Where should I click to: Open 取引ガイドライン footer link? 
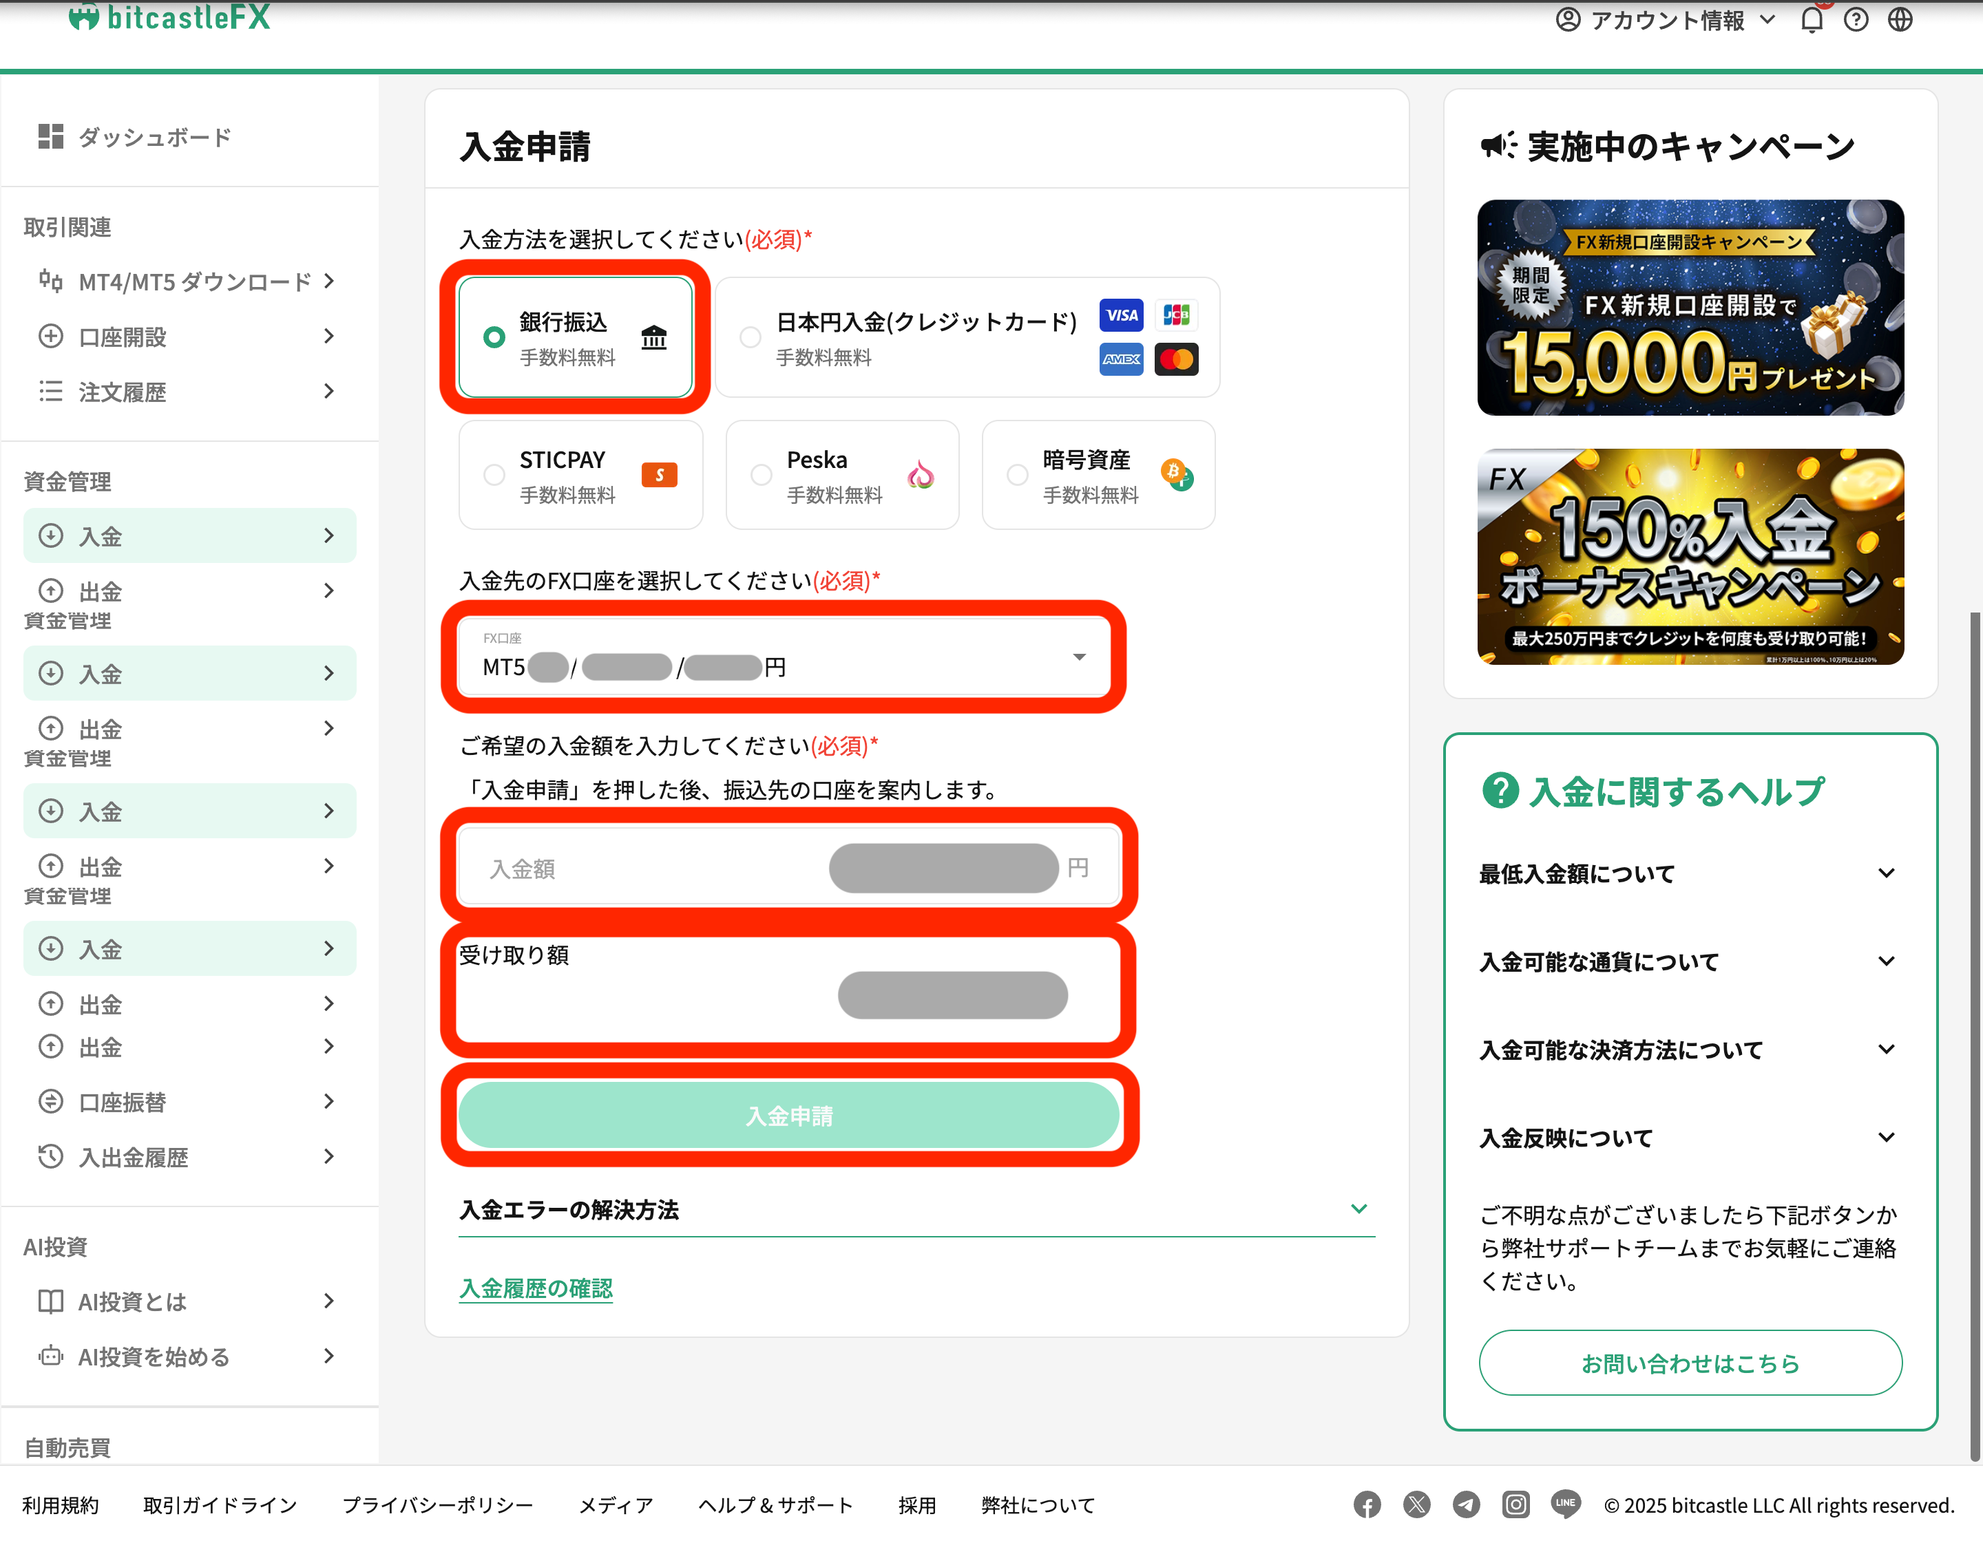pyautogui.click(x=220, y=1505)
